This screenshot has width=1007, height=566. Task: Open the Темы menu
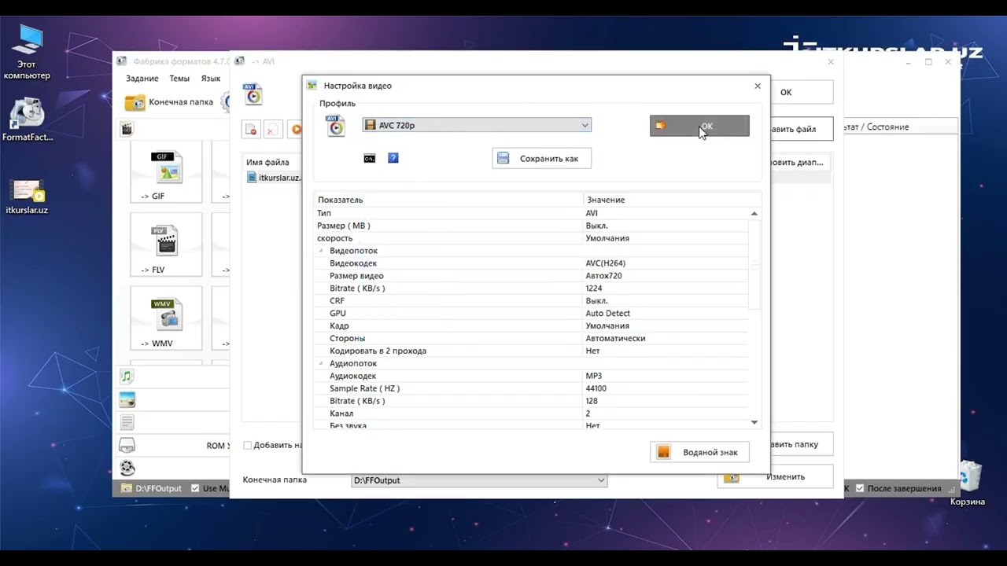click(x=179, y=79)
